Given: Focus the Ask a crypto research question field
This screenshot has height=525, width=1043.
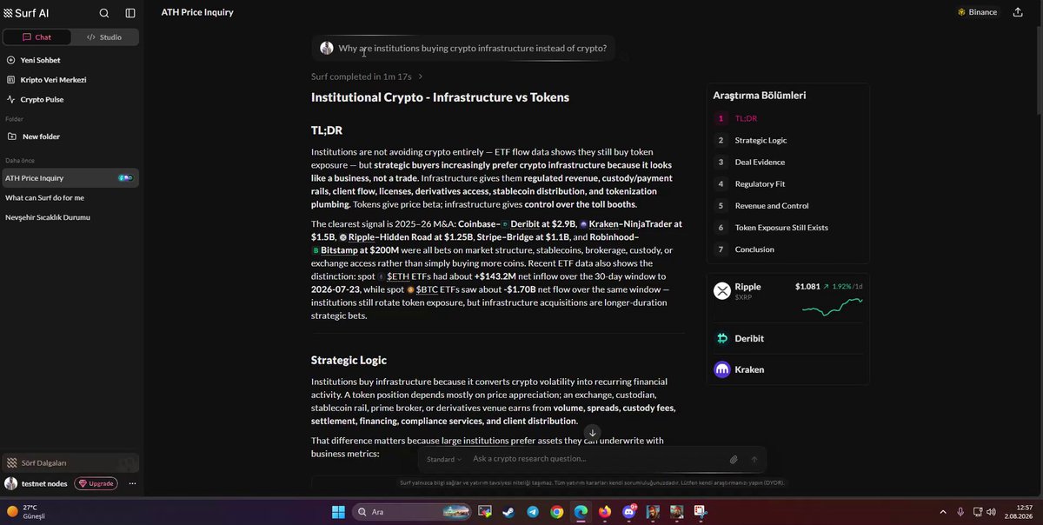Looking at the screenshot, I should pyautogui.click(x=596, y=459).
